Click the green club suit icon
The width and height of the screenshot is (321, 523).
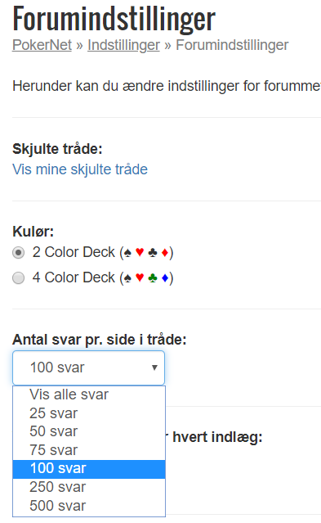153,277
